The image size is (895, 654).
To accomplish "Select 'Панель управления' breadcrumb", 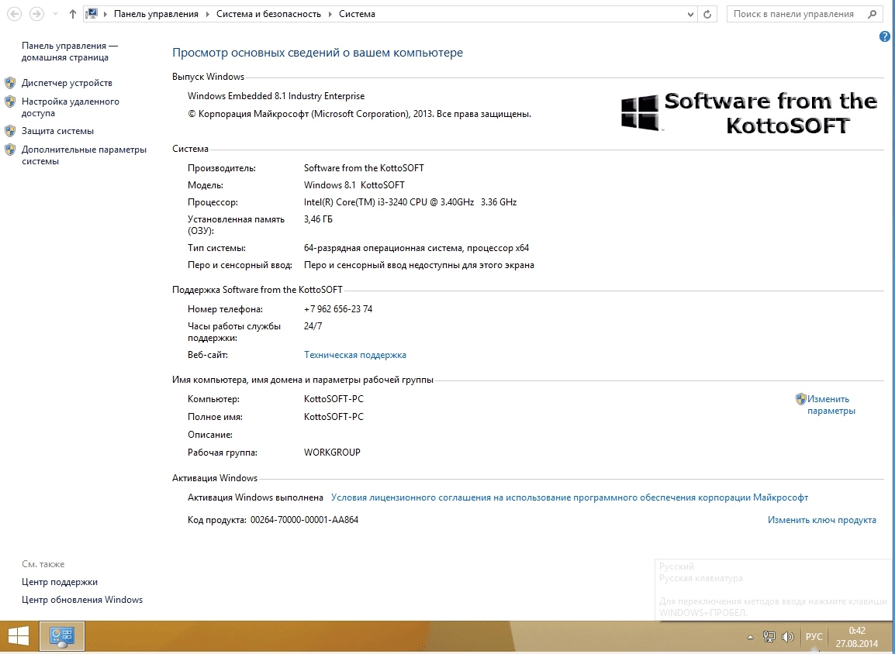I will pyautogui.click(x=156, y=14).
